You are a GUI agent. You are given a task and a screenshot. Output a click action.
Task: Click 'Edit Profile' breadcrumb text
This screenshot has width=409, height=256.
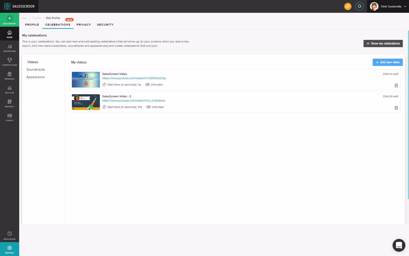(53, 18)
